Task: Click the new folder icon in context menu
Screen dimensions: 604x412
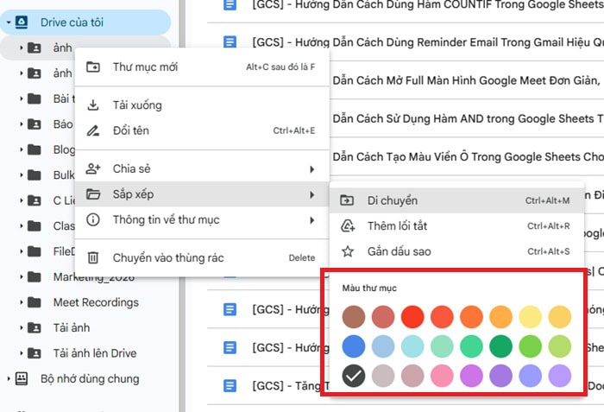Action: (x=93, y=67)
